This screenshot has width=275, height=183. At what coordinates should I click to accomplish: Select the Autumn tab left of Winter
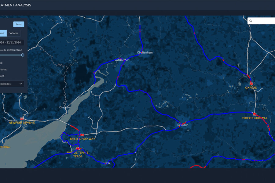click(3, 33)
